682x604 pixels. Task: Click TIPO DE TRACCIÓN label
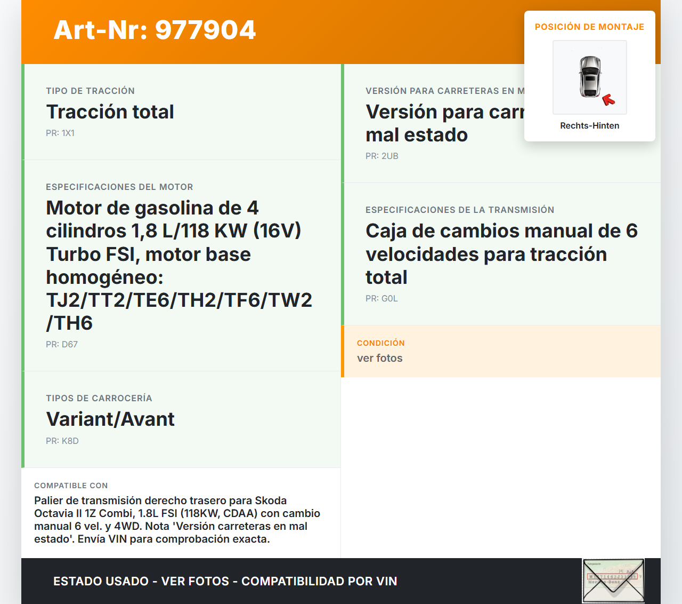coord(91,91)
